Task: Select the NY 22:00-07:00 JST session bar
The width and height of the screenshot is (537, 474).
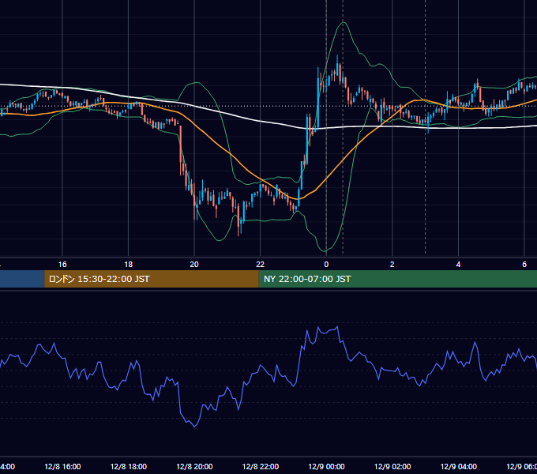Action: click(397, 279)
